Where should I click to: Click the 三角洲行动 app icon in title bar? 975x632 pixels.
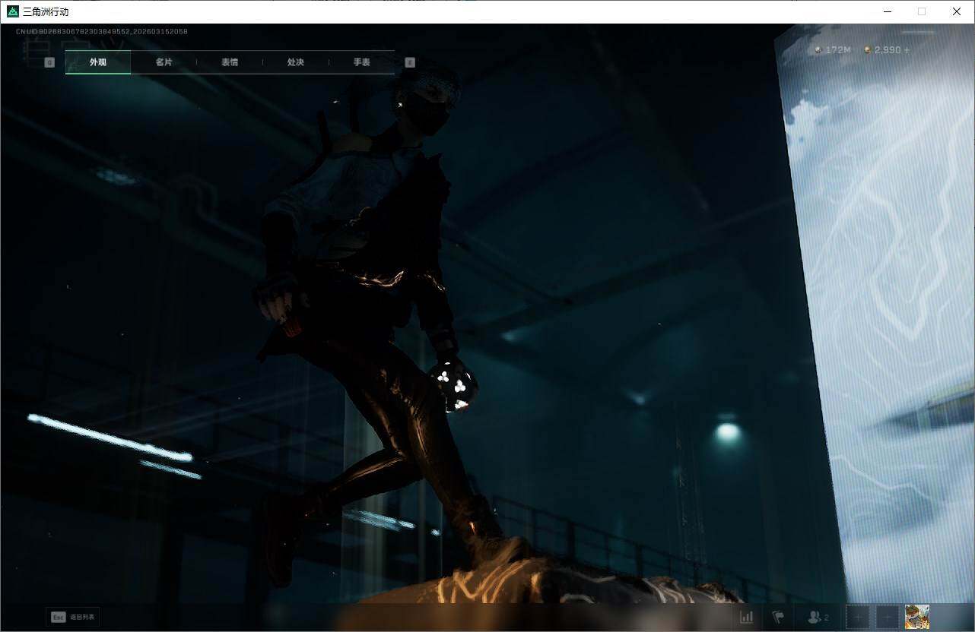point(12,11)
